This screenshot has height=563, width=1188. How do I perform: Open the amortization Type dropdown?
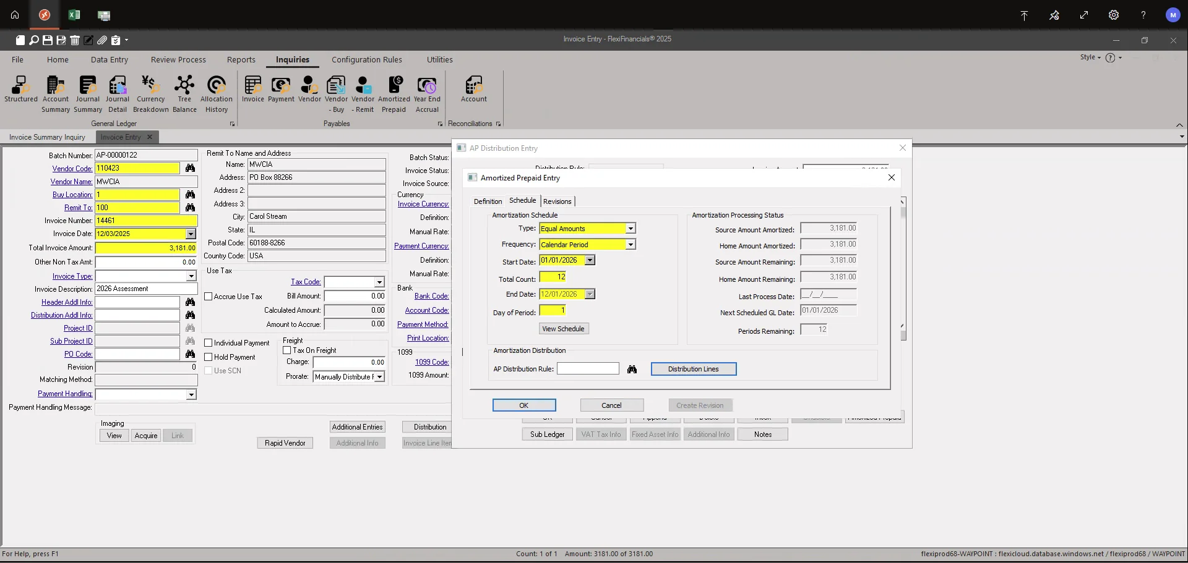629,228
